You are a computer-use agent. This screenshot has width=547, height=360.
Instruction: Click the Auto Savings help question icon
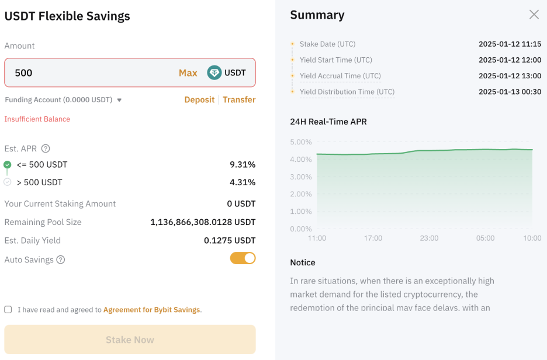pos(61,260)
